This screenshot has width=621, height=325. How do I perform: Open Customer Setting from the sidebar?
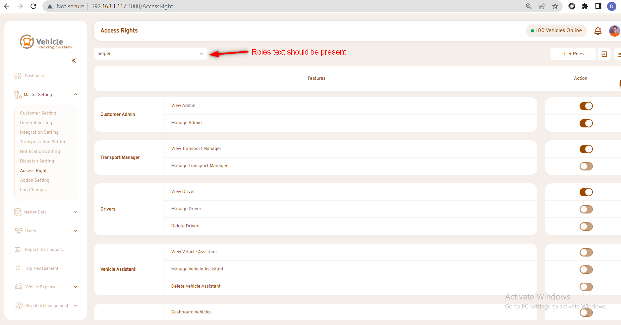pyautogui.click(x=38, y=113)
